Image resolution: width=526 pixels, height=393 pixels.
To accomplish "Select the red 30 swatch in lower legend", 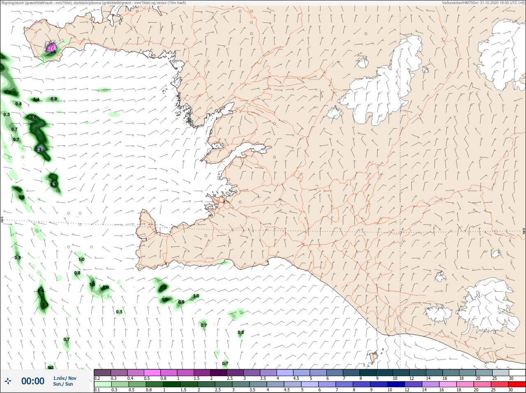I will point(517,384).
